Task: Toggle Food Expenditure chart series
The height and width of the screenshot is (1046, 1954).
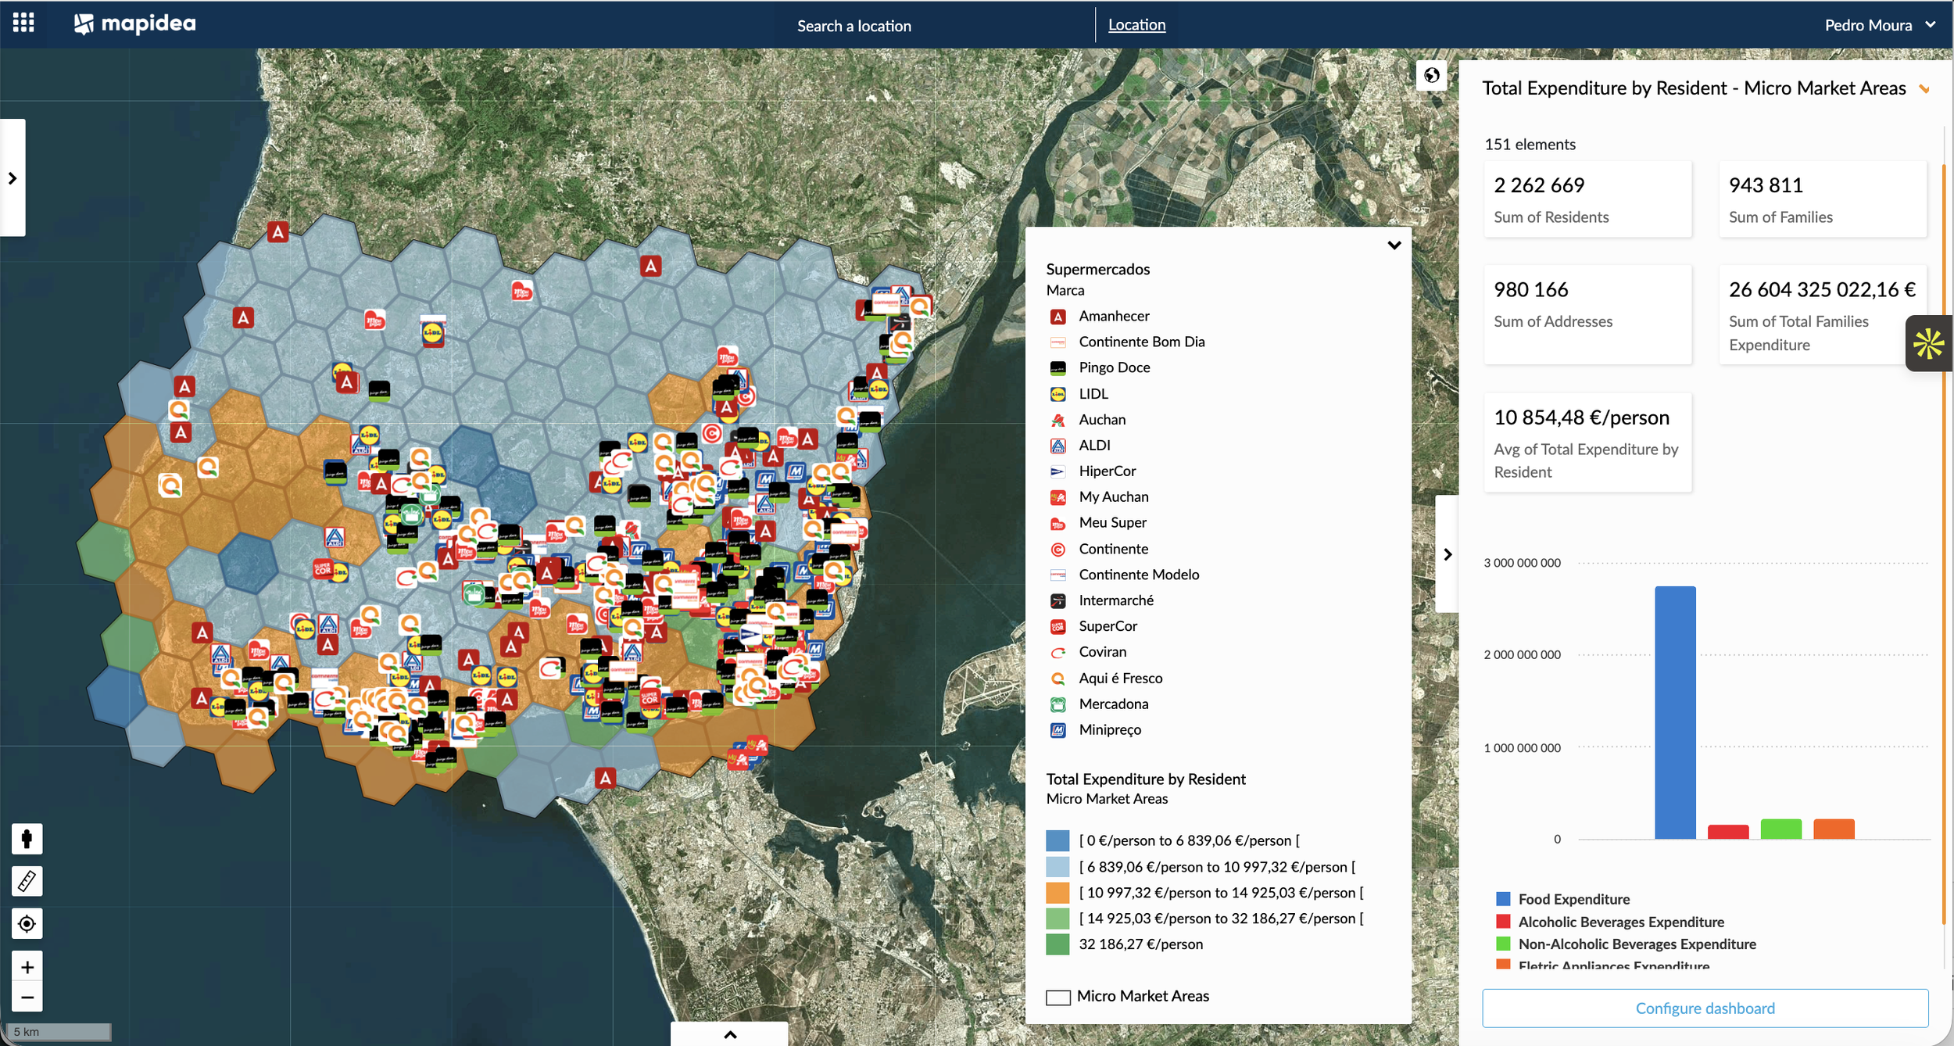Action: pos(1573,899)
